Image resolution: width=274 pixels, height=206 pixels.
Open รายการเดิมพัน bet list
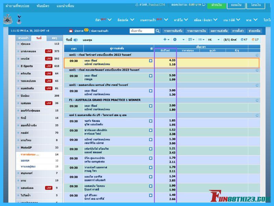pyautogui.click(x=173, y=31)
